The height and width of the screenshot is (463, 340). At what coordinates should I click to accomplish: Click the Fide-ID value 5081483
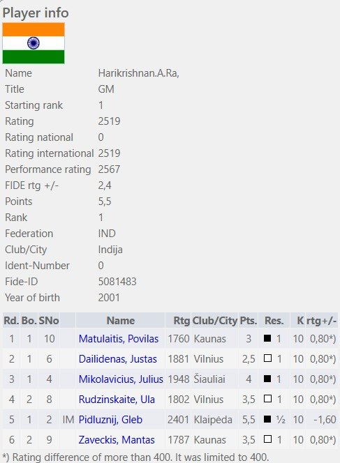117,282
